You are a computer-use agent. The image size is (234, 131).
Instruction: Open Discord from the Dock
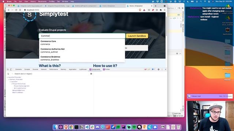97,127
